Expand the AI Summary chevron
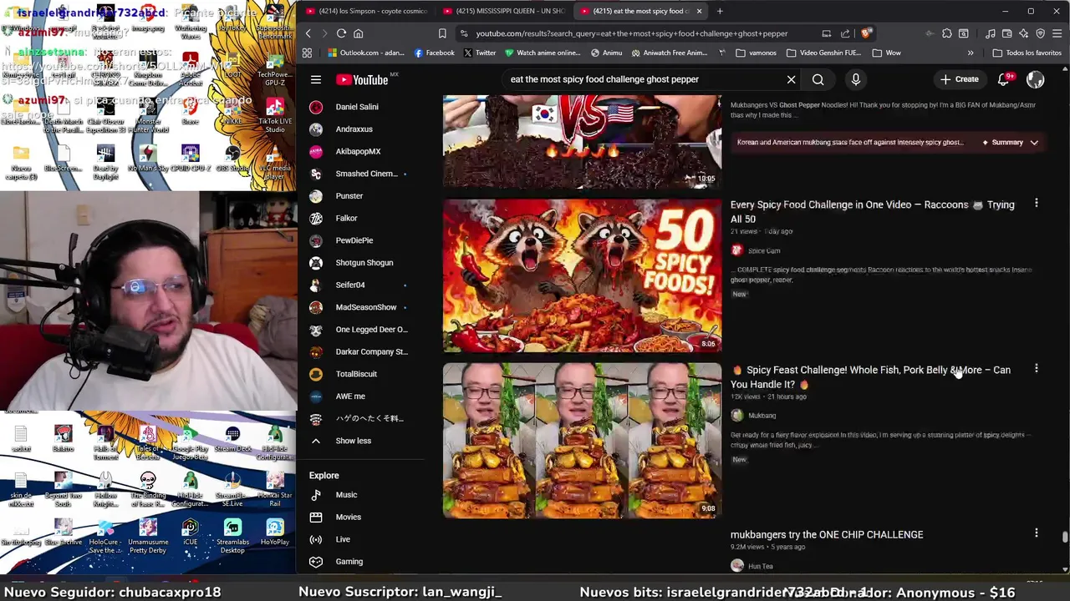1070x601 pixels. coord(1034,143)
